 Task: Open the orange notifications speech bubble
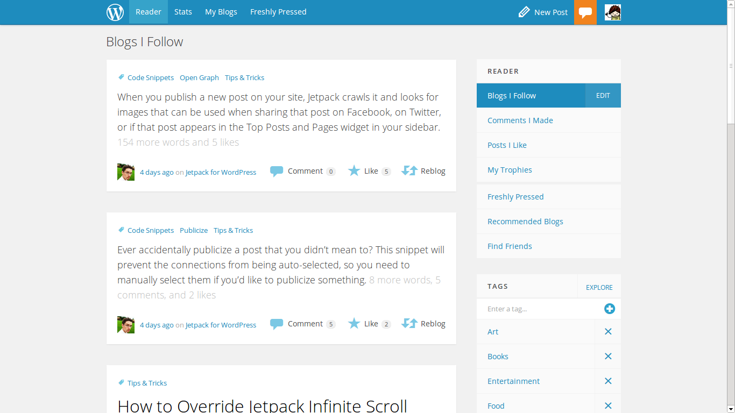585,12
